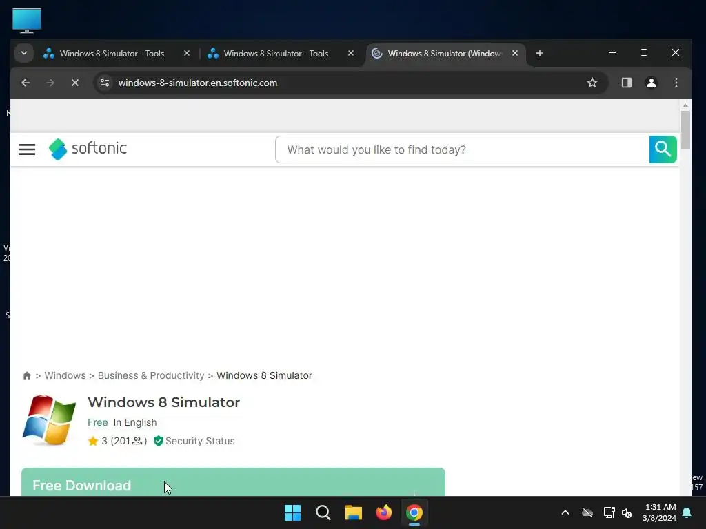Open the Security Status shield link

tap(194, 441)
